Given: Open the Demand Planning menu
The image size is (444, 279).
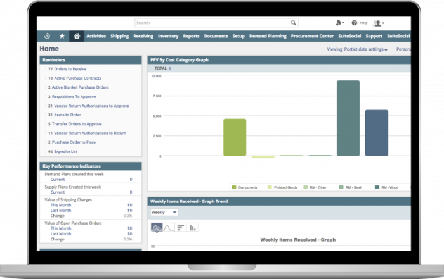Looking at the screenshot, I should (268, 36).
